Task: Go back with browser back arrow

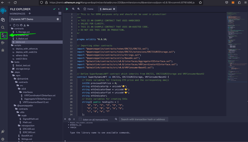Action: click(x=3, y=2)
